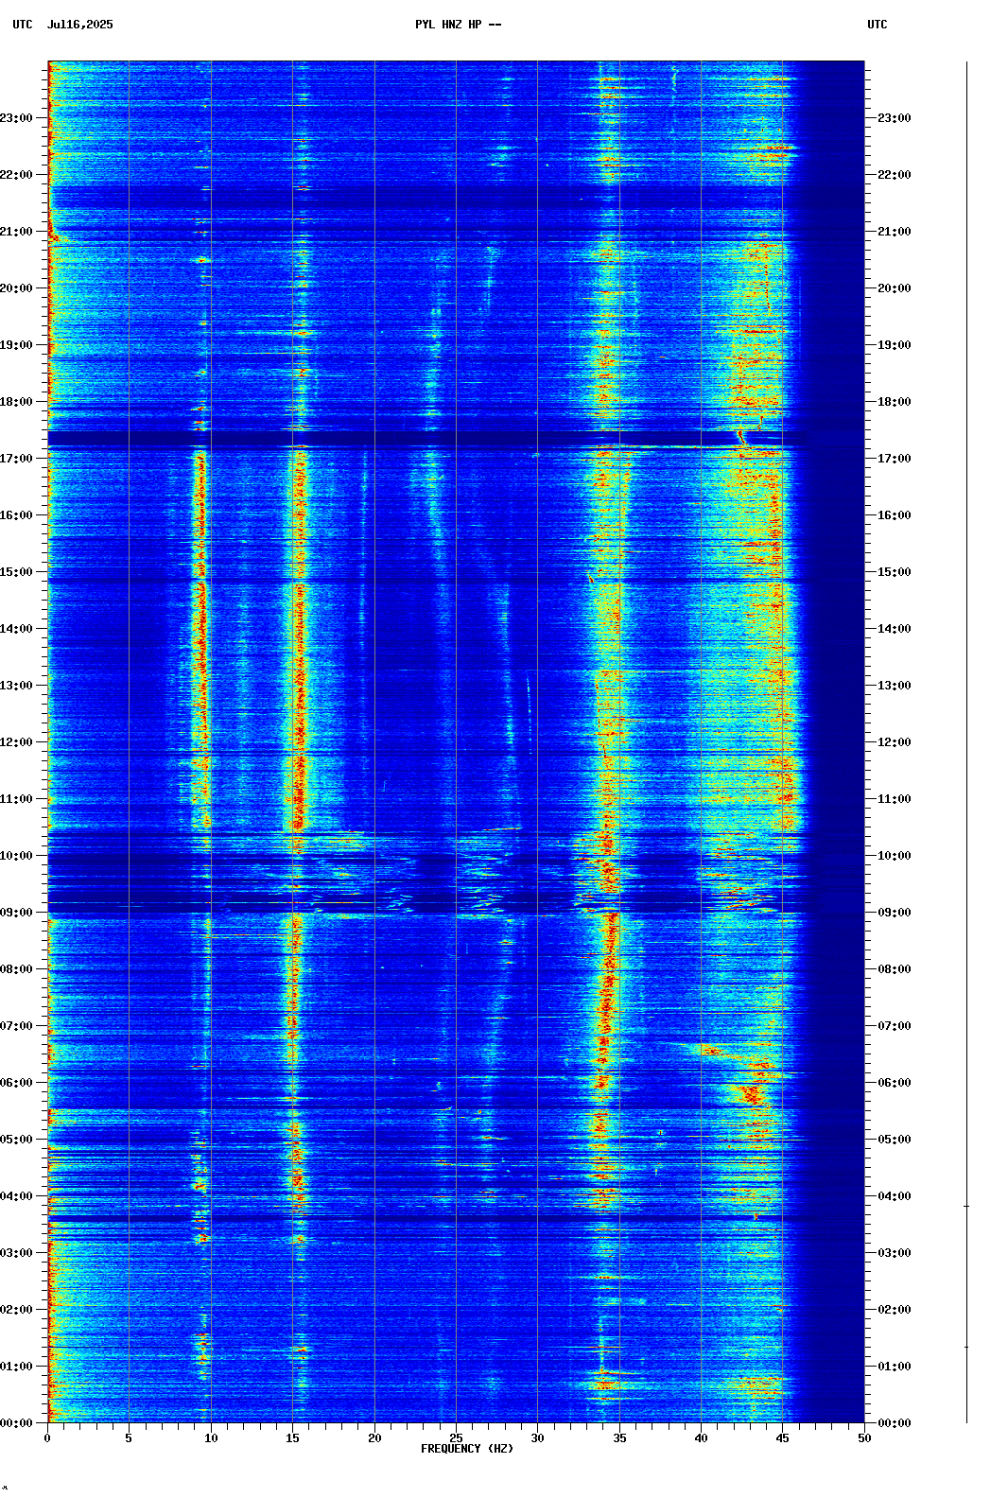Screen dimensions: 1008x1498
Task: Select the right-axis 21:00 time label
Action: click(x=895, y=232)
